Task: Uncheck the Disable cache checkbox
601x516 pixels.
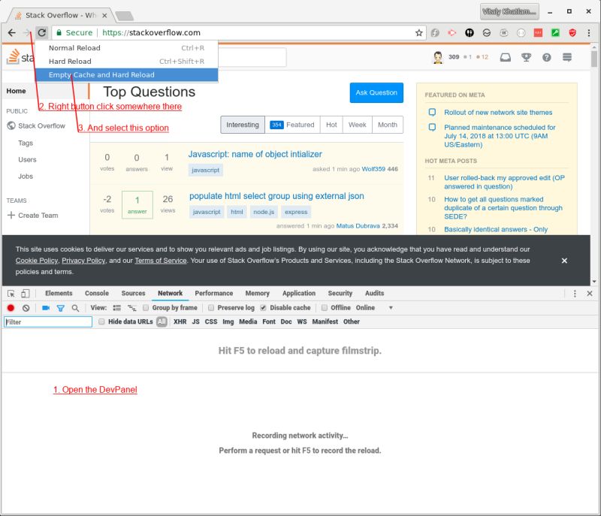Action: [x=263, y=307]
